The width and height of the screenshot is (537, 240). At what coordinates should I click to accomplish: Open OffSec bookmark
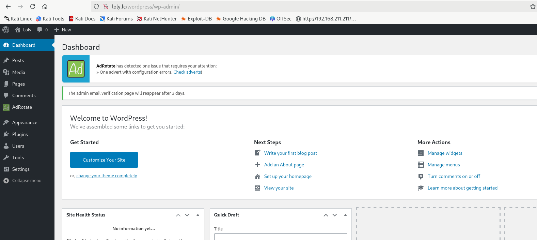(x=280, y=19)
